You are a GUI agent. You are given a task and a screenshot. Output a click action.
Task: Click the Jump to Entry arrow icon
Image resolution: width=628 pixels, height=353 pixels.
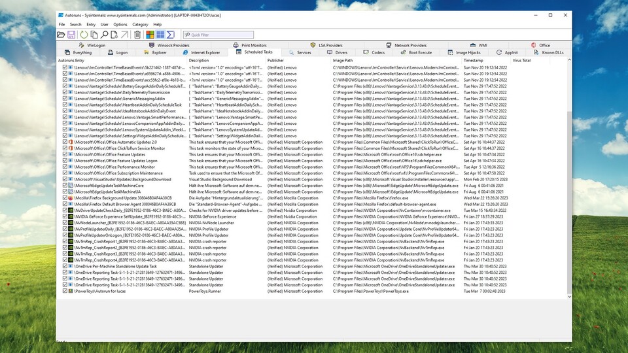point(124,35)
